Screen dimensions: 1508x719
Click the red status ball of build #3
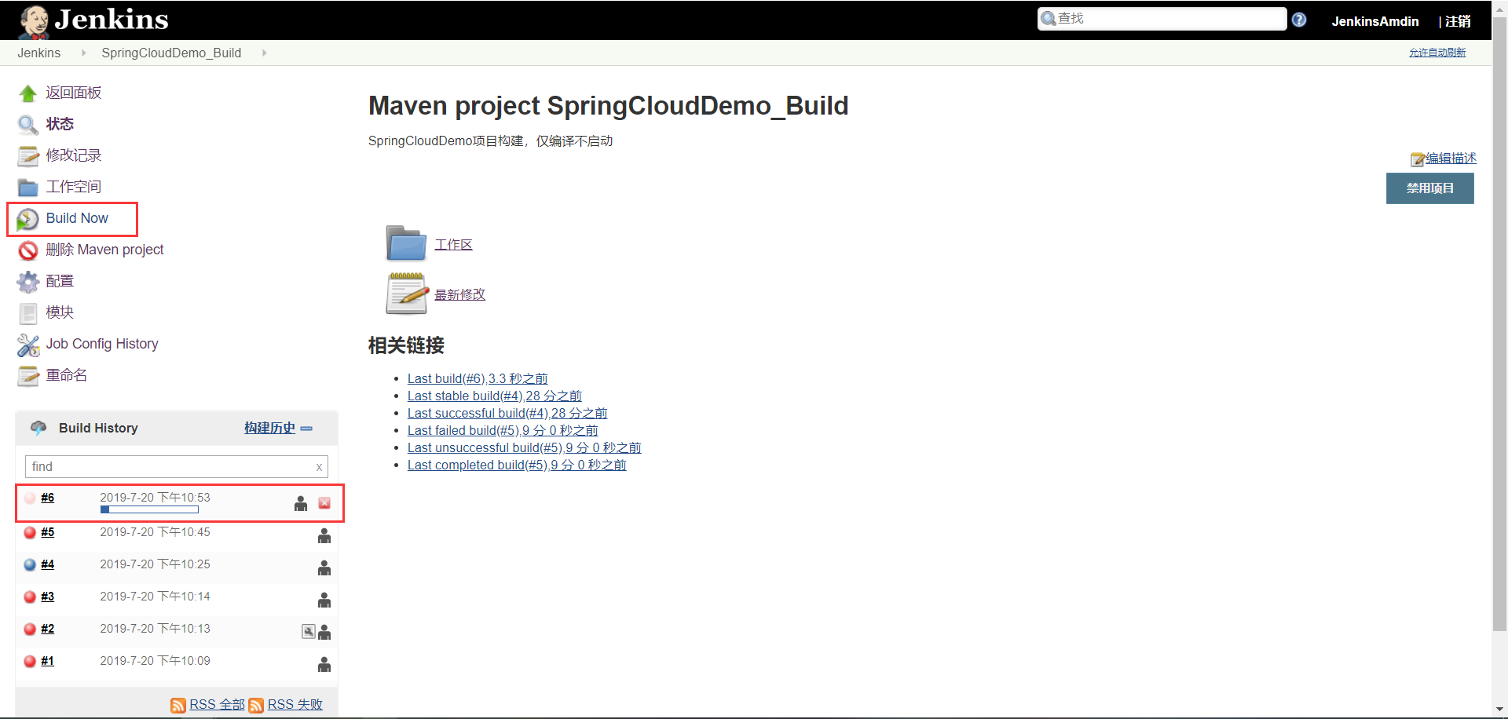[30, 597]
